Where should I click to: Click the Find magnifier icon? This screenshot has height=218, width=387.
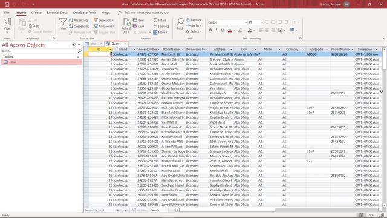pyautogui.click(x=180, y=22)
